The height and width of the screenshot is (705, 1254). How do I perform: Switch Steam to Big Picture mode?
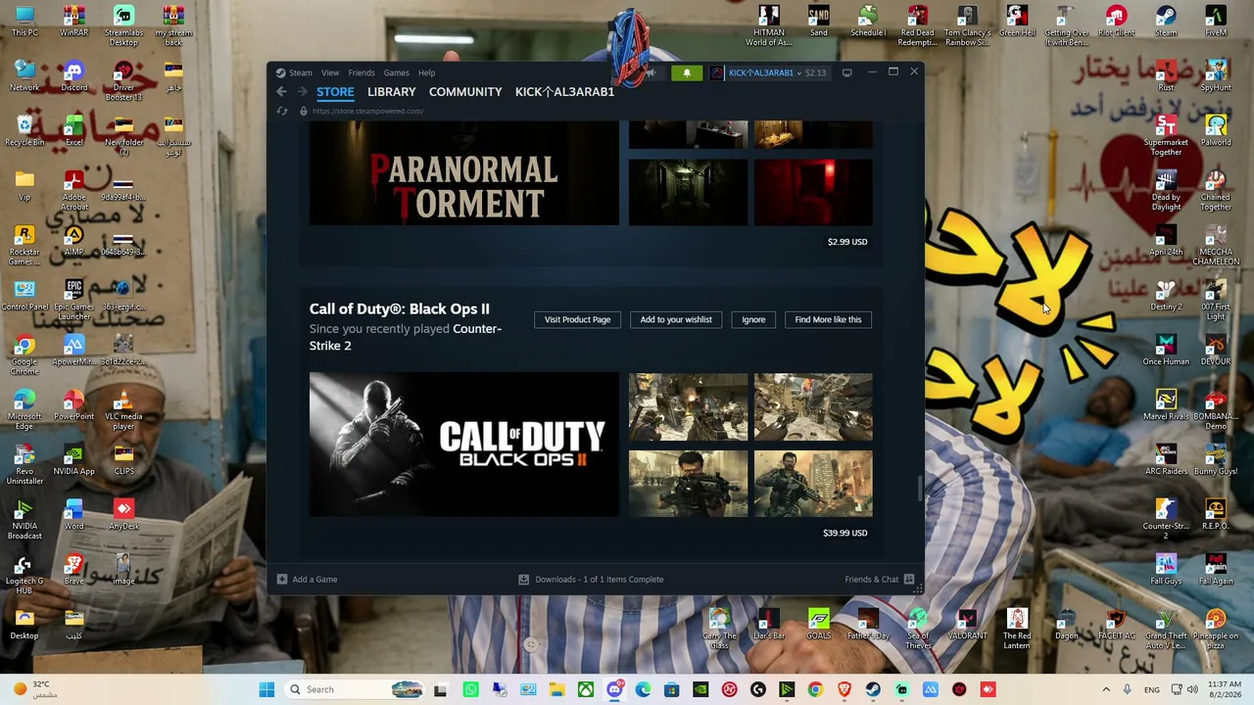(846, 72)
